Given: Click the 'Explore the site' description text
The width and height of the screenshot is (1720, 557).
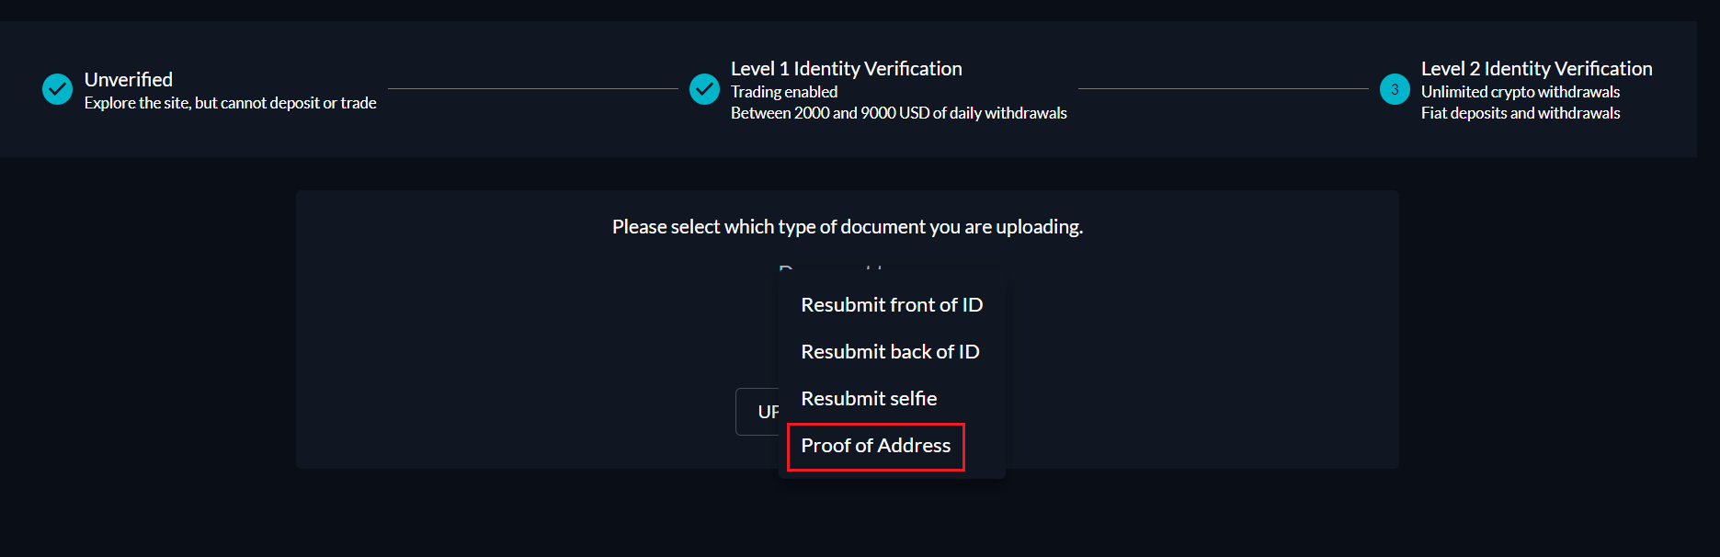Looking at the screenshot, I should (230, 103).
